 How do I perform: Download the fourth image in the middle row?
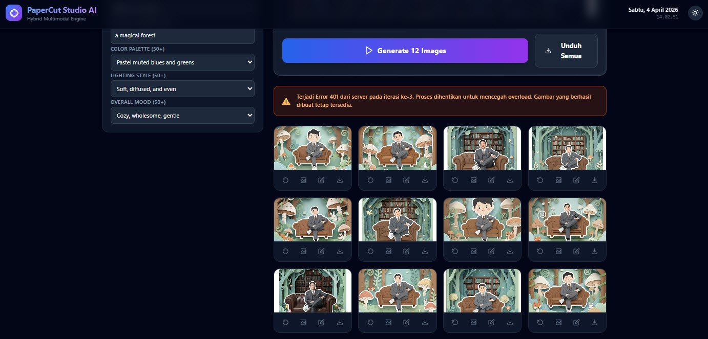(x=594, y=251)
